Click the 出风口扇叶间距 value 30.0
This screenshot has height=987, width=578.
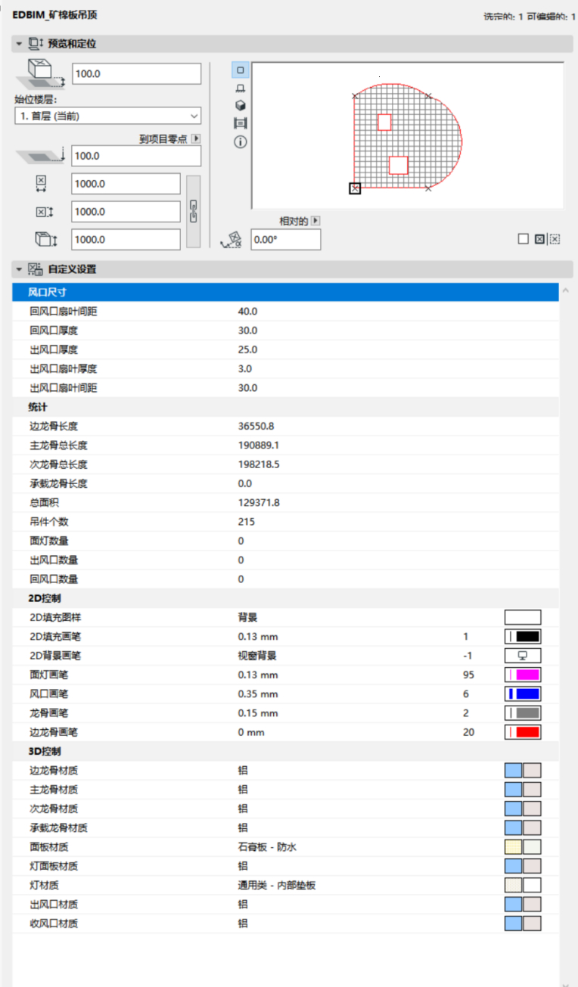(x=247, y=388)
